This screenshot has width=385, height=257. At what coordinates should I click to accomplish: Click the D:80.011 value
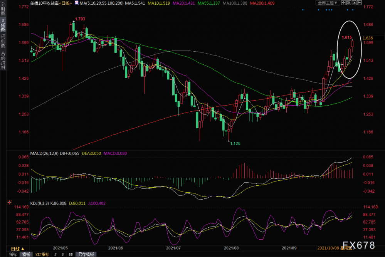coord(77,203)
